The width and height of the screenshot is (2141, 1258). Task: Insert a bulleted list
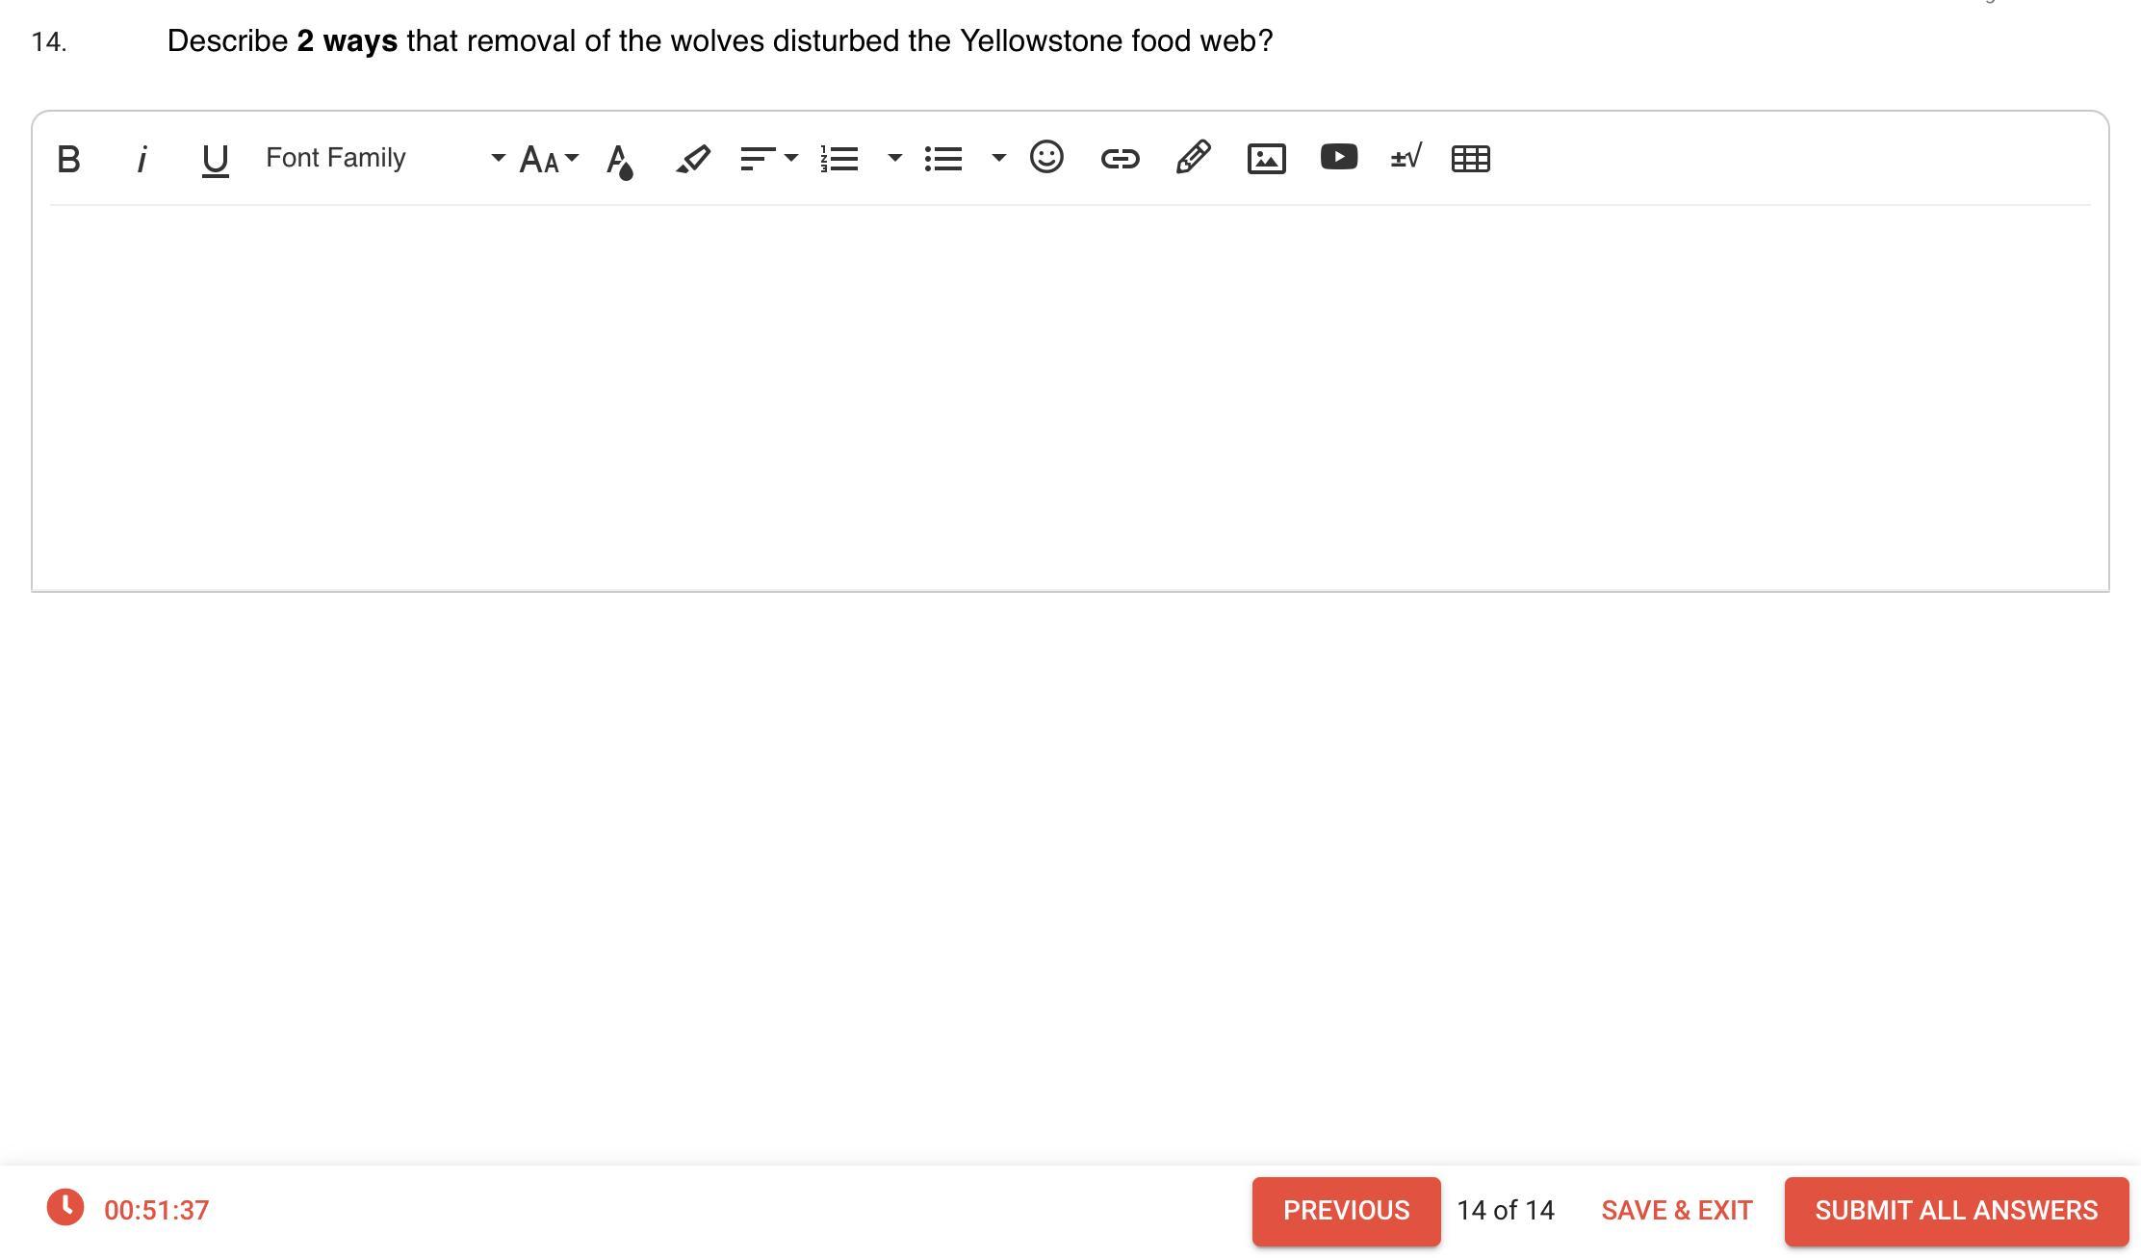943,159
